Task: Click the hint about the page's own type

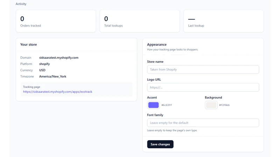Action: pos(172,130)
